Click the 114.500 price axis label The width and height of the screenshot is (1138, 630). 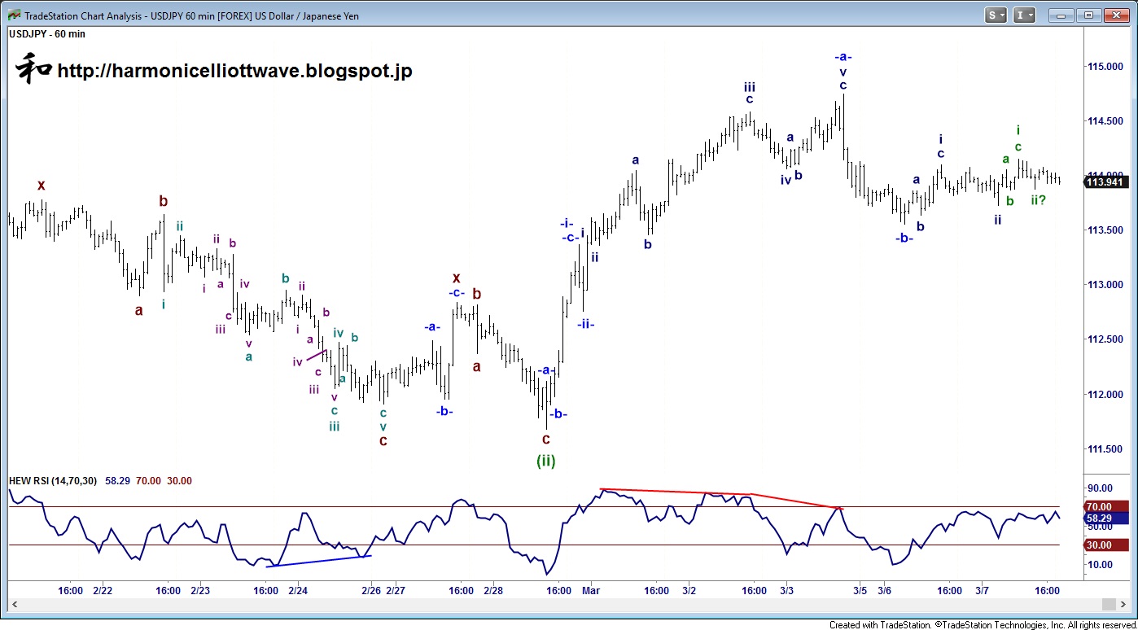[1106, 121]
